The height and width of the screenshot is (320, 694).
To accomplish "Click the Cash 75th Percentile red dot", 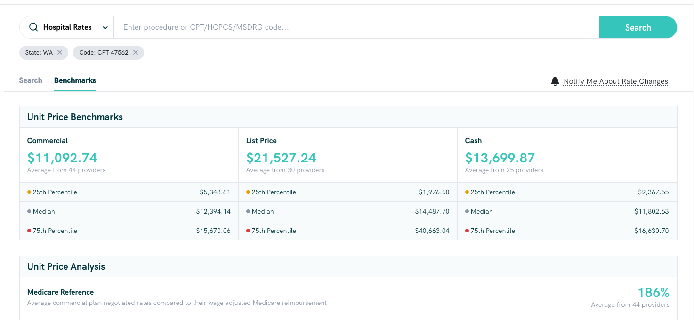I will pos(467,231).
